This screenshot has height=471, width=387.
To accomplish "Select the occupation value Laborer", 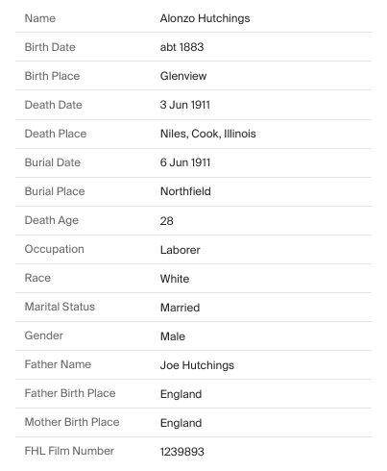I will 180,250.
